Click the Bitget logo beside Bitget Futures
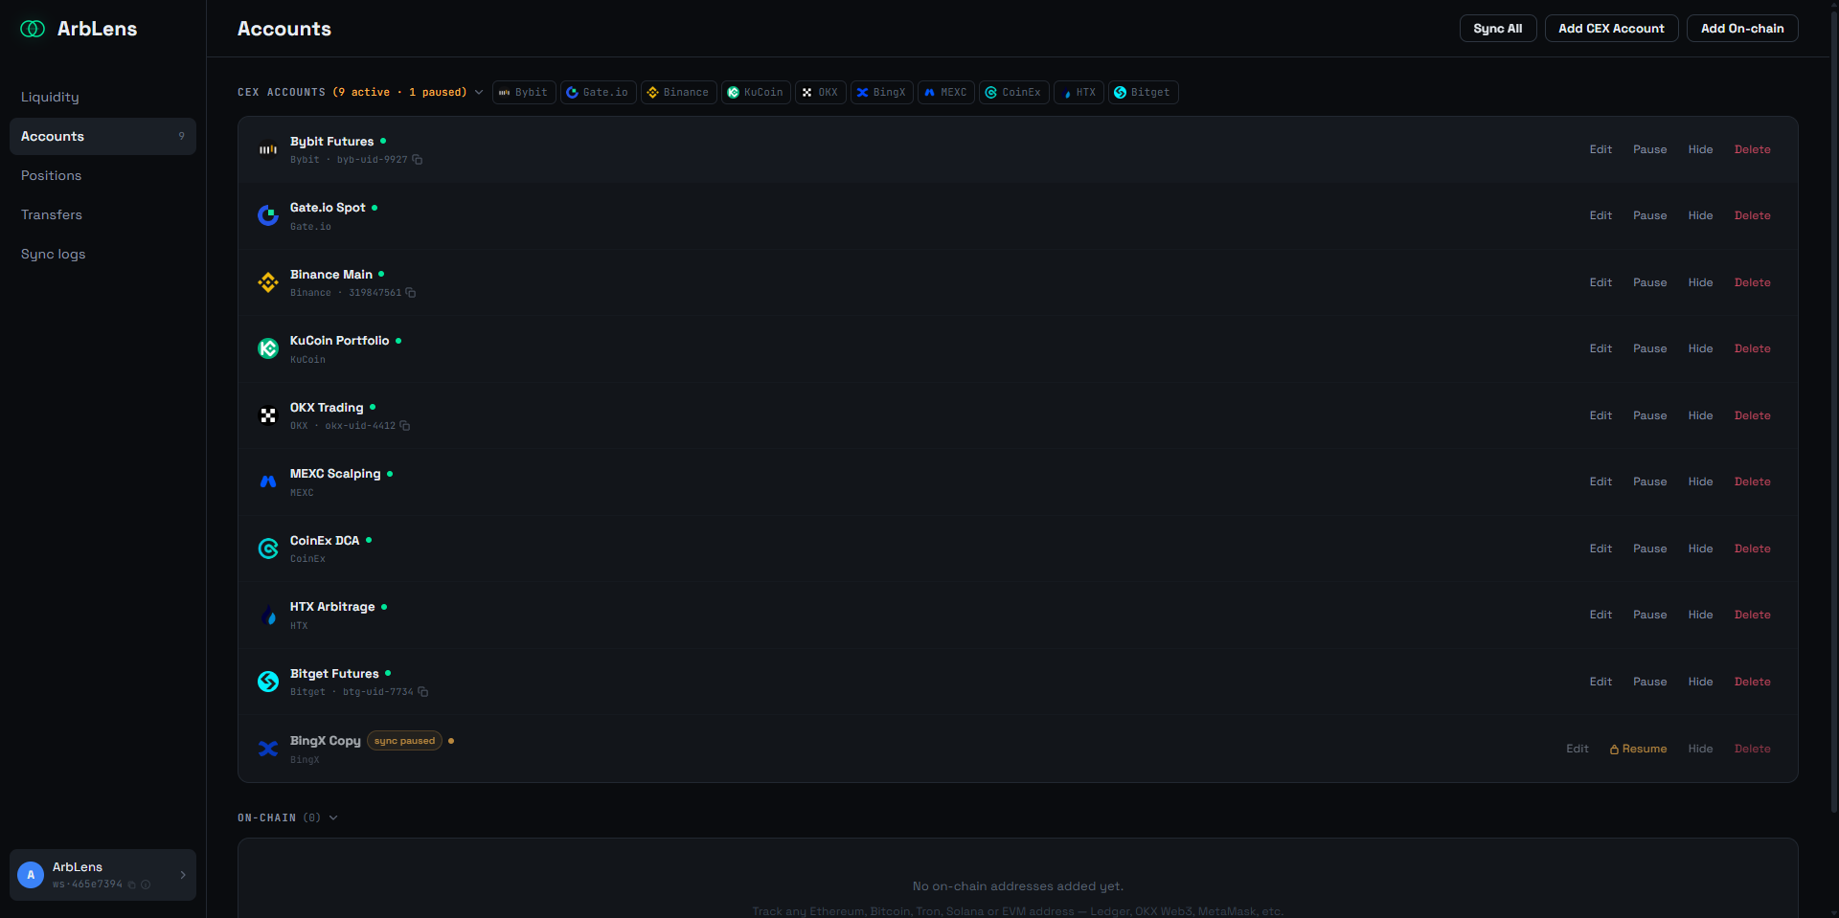1839x918 pixels. (268, 682)
